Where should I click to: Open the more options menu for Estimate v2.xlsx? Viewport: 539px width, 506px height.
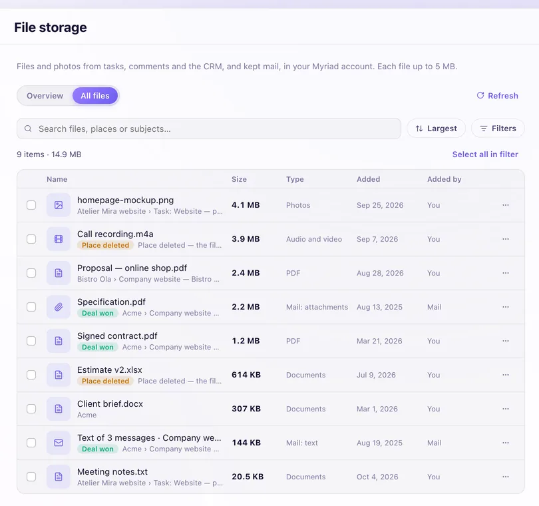click(505, 375)
